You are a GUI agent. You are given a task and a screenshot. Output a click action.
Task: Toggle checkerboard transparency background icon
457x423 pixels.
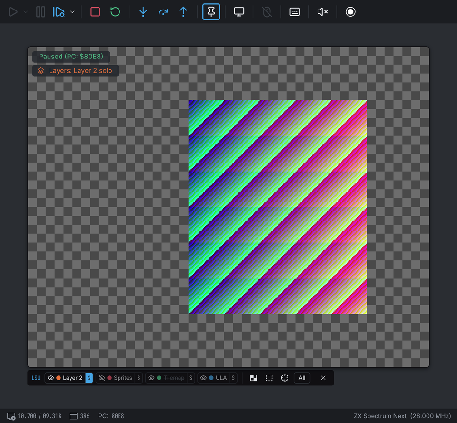tap(254, 378)
